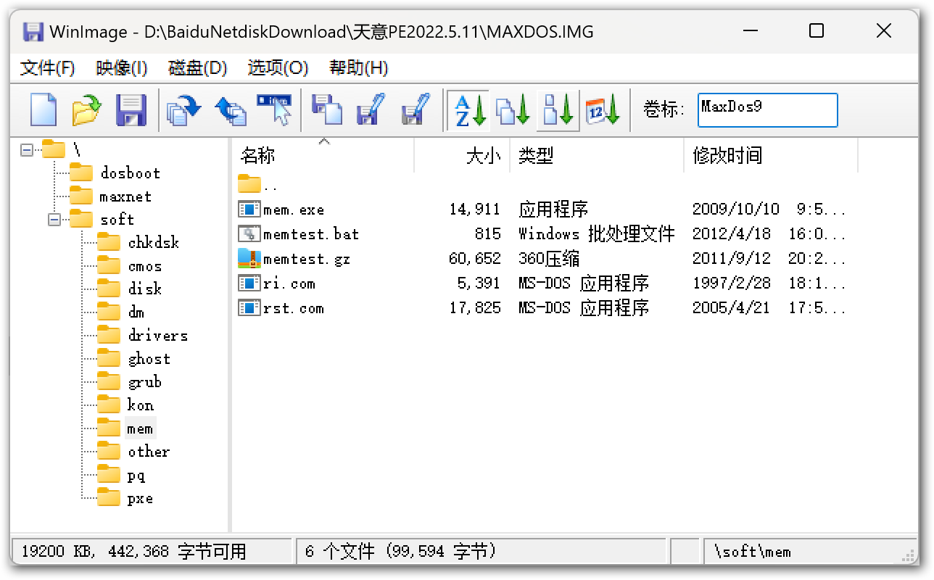
Task: Toggle the sort by type button
Action: (x=513, y=110)
